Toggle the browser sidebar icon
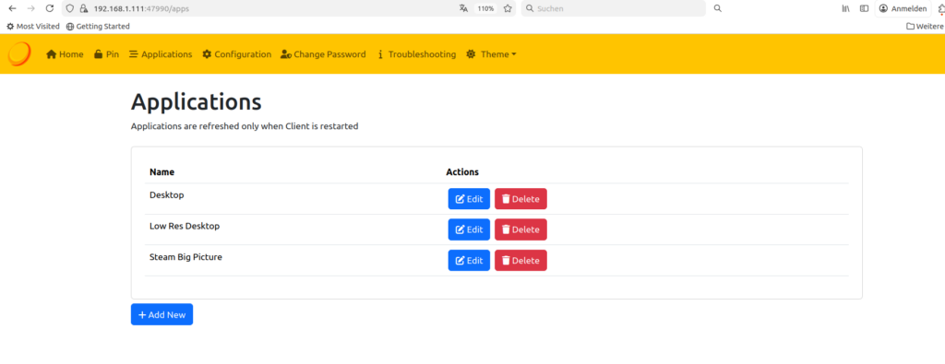Viewport: 945px width, 364px height. 864,8
